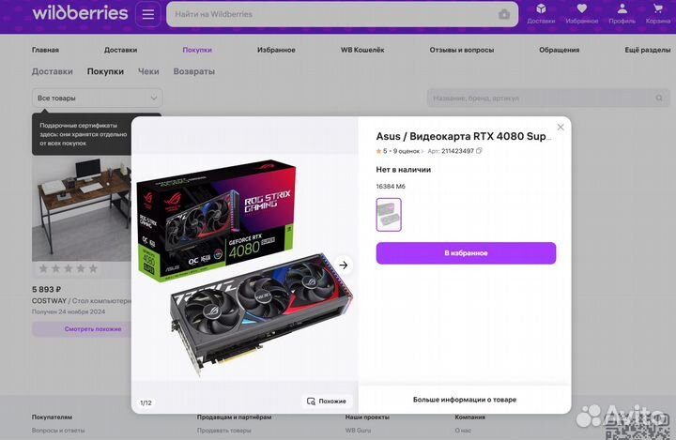Viewport: 676px width, 440px height.
Task: Switch to the Возвраты tab
Action: (x=194, y=71)
